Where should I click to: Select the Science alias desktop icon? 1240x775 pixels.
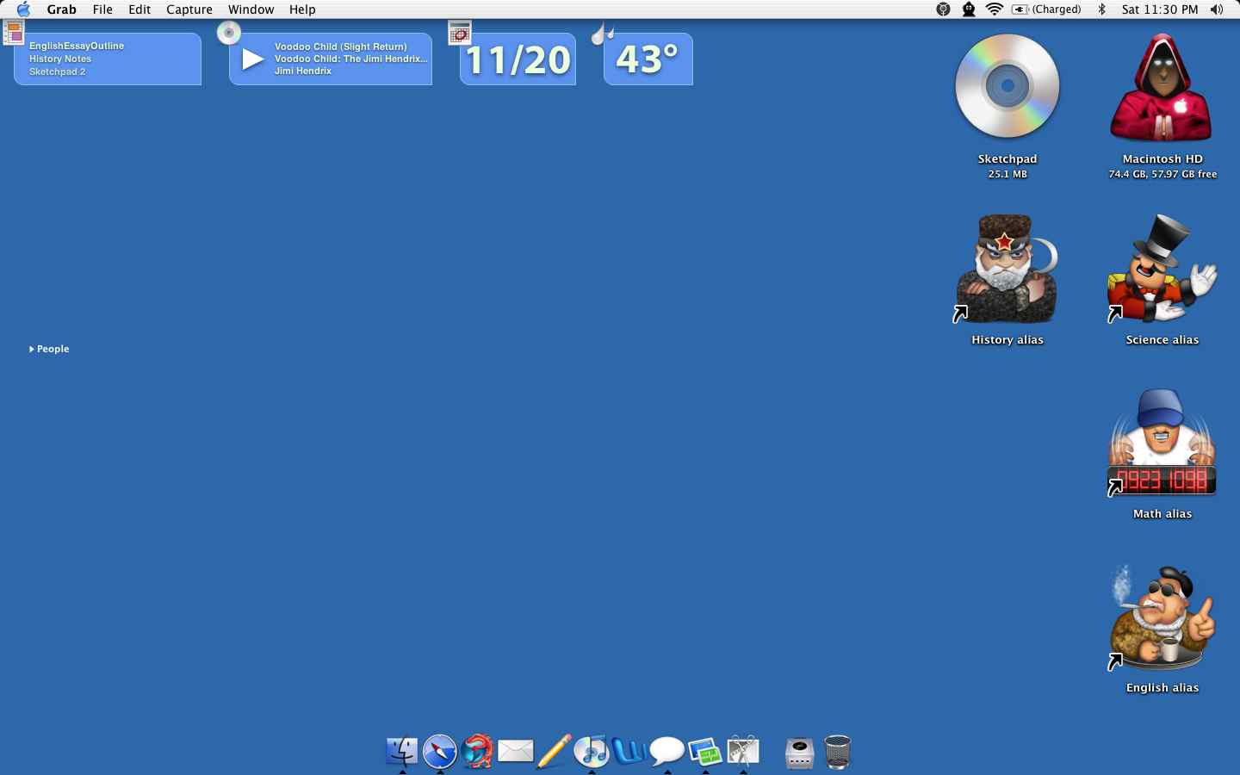[x=1162, y=270]
